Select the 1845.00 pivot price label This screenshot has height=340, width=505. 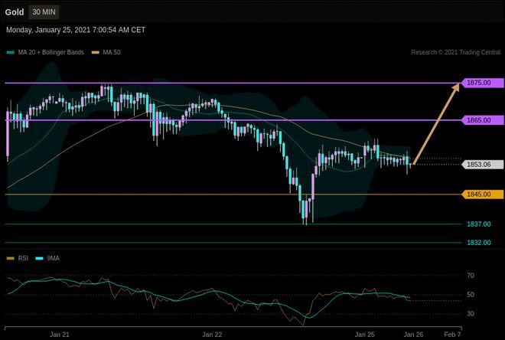(x=483, y=195)
